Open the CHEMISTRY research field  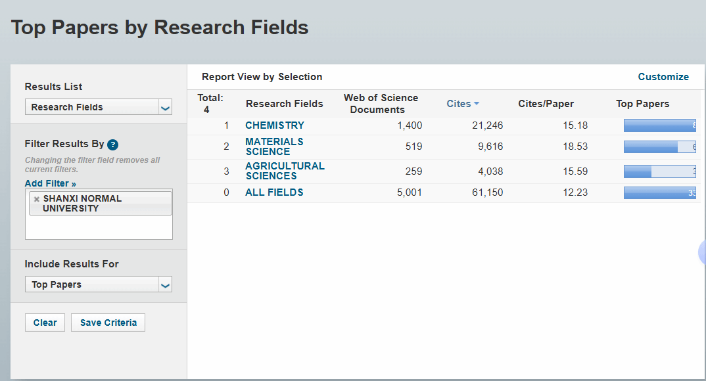pyautogui.click(x=275, y=125)
